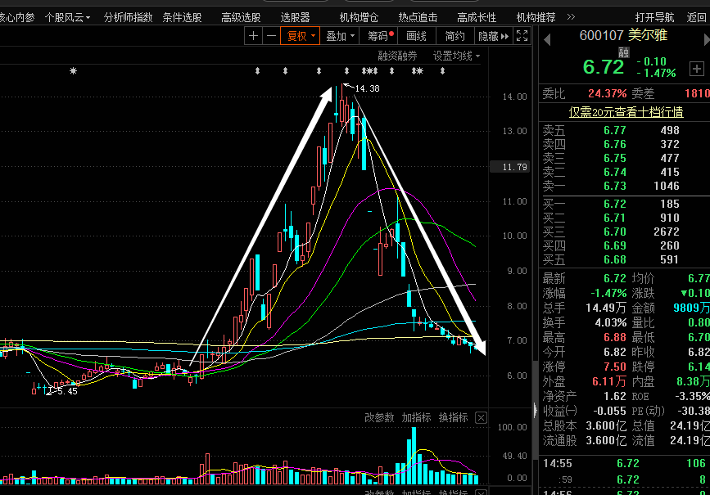Show more menu items with double chevron

[x=571, y=17]
